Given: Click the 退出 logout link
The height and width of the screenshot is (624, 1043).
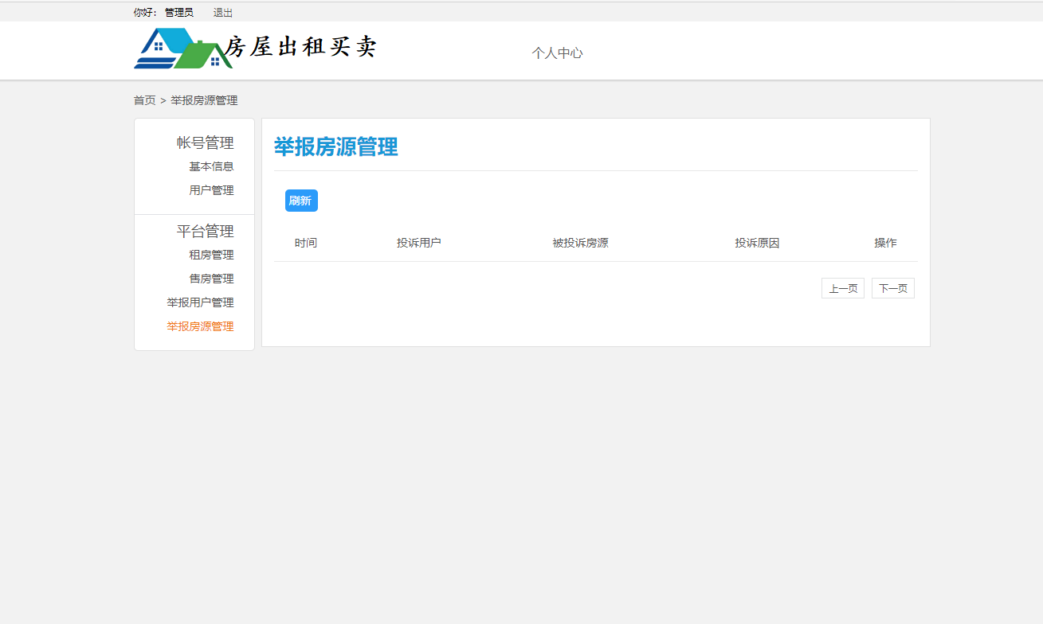Looking at the screenshot, I should 222,12.
